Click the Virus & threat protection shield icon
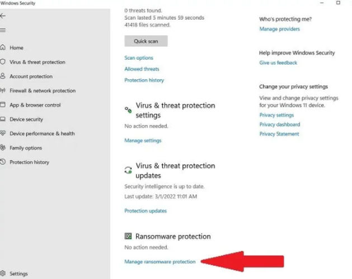Viewport: 352px width, 279px height. [x=3, y=62]
